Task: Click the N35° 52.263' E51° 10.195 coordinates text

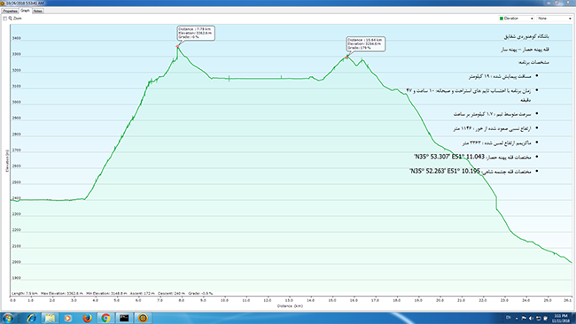Action: pyautogui.click(x=445, y=171)
